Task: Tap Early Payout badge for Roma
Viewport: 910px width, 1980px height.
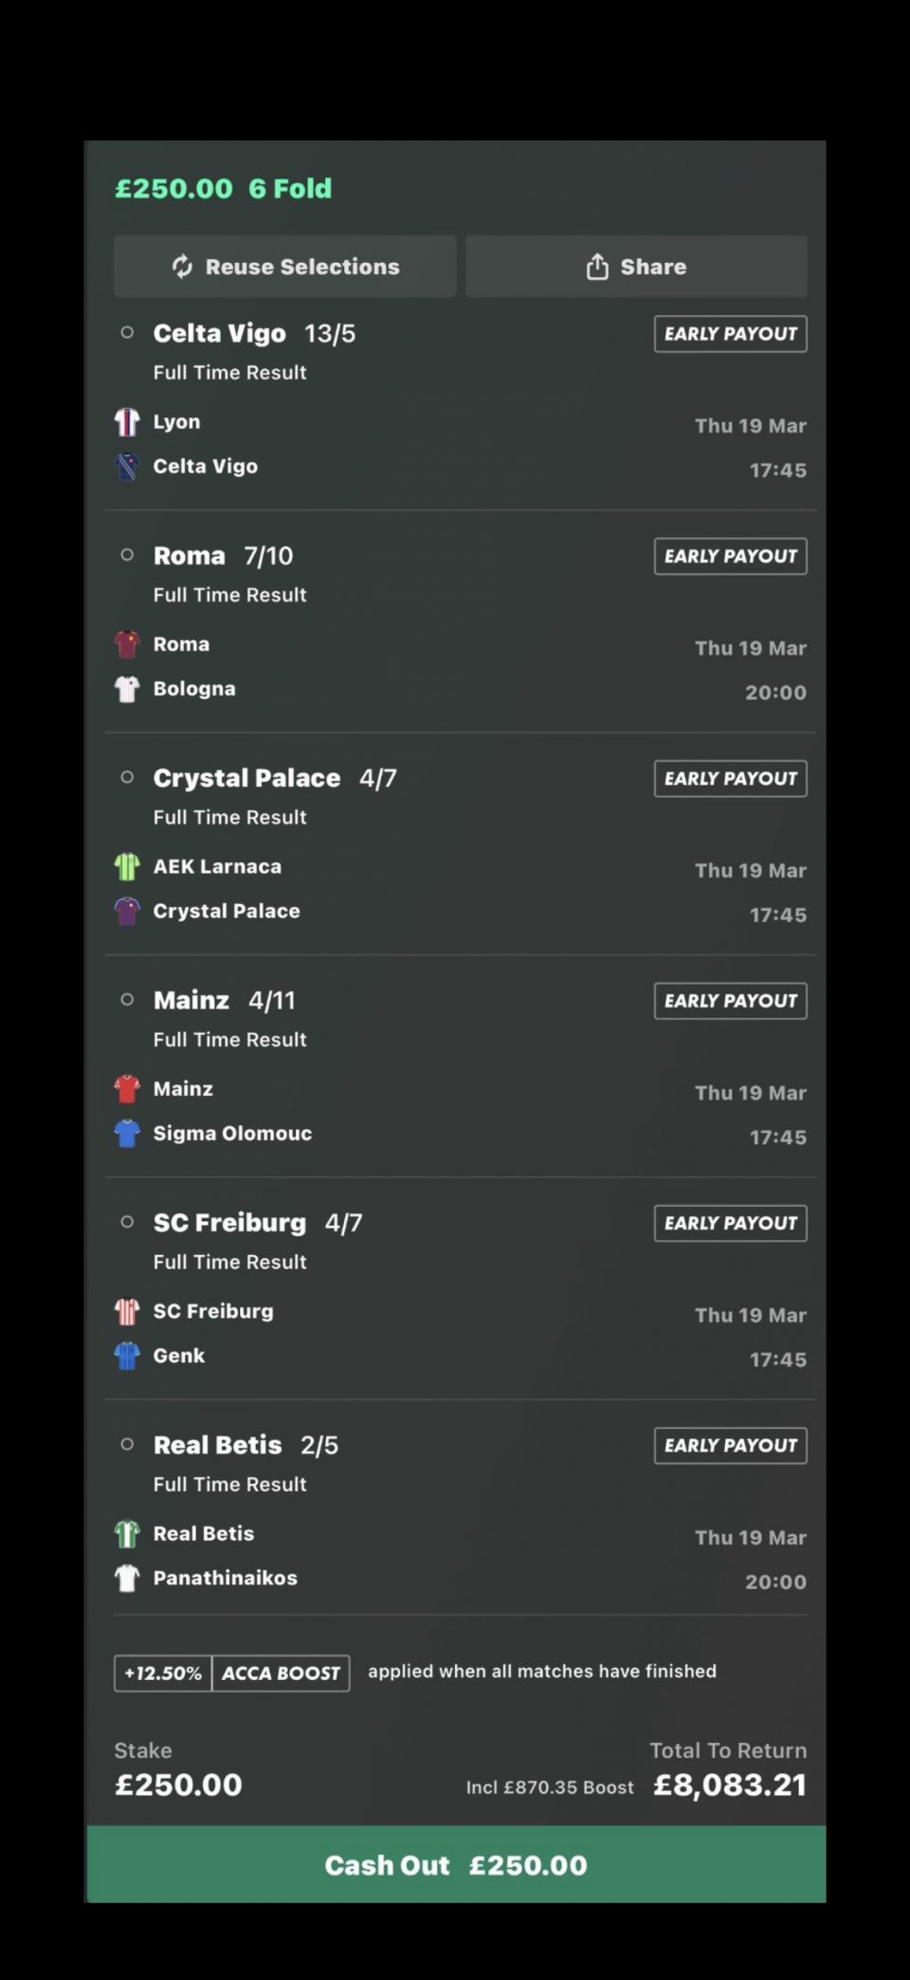Action: [730, 556]
